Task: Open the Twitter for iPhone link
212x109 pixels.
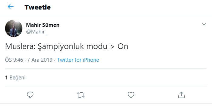Action: [78, 60]
